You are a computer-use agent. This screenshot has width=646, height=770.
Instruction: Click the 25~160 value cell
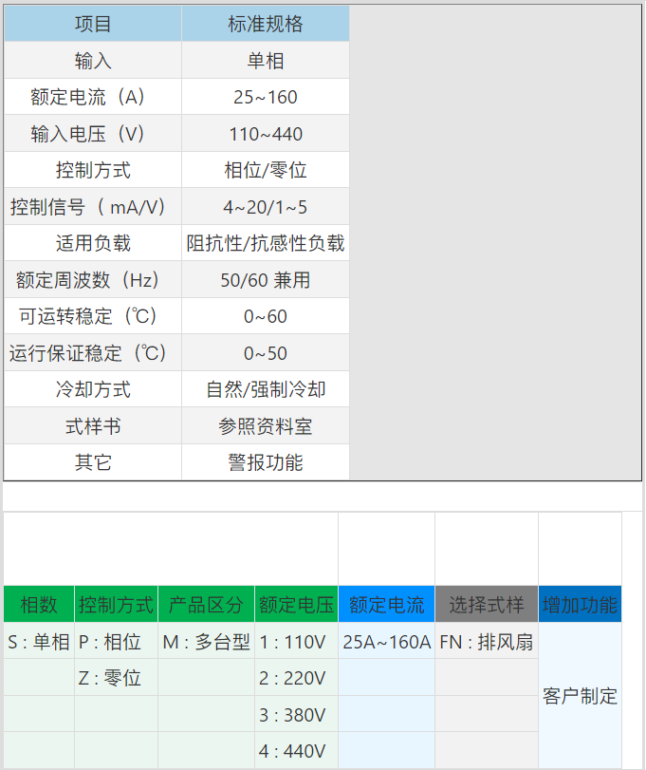click(x=266, y=97)
